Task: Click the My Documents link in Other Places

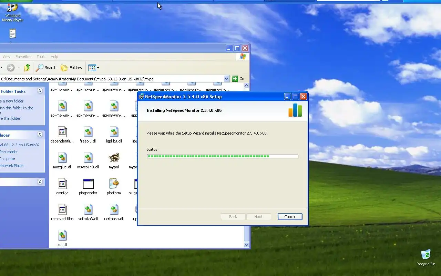Action: pyautogui.click(x=9, y=152)
